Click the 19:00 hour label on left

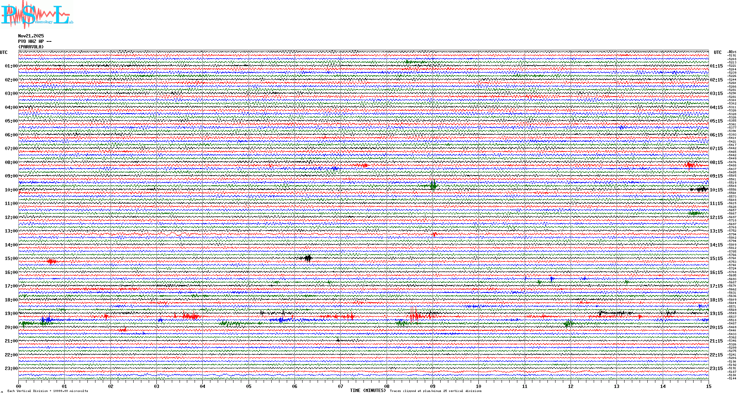(x=11, y=313)
